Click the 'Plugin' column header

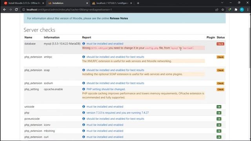pyautogui.click(x=211, y=38)
